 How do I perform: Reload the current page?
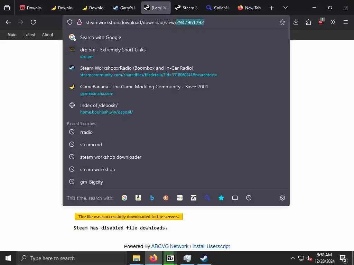tap(33, 22)
